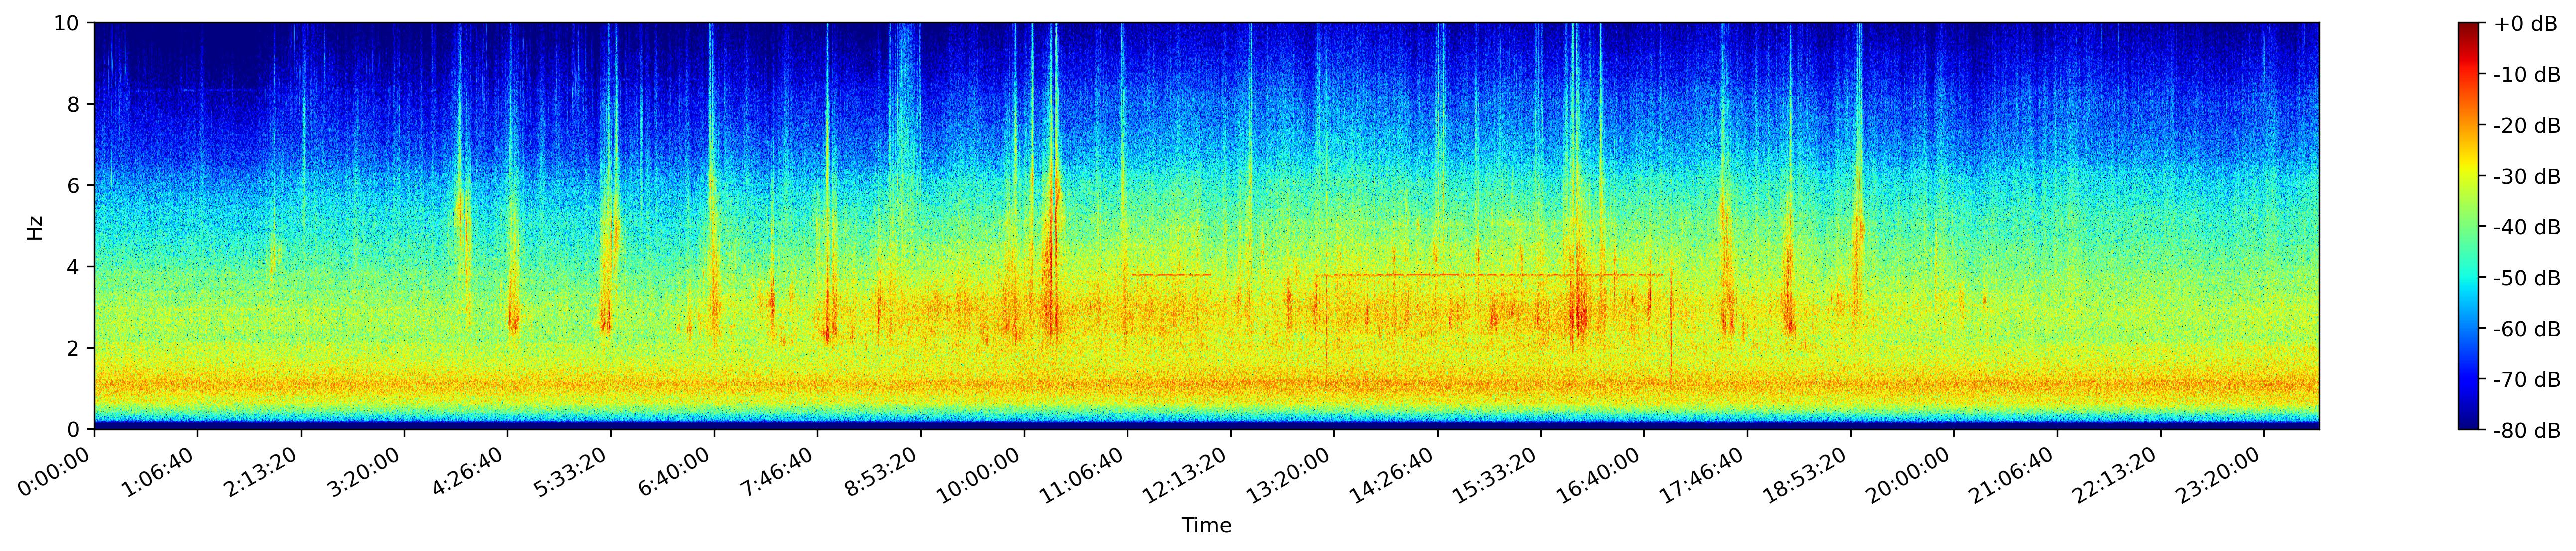2576x551 pixels.
Task: Click the Time x-axis title
Action: [1206, 526]
